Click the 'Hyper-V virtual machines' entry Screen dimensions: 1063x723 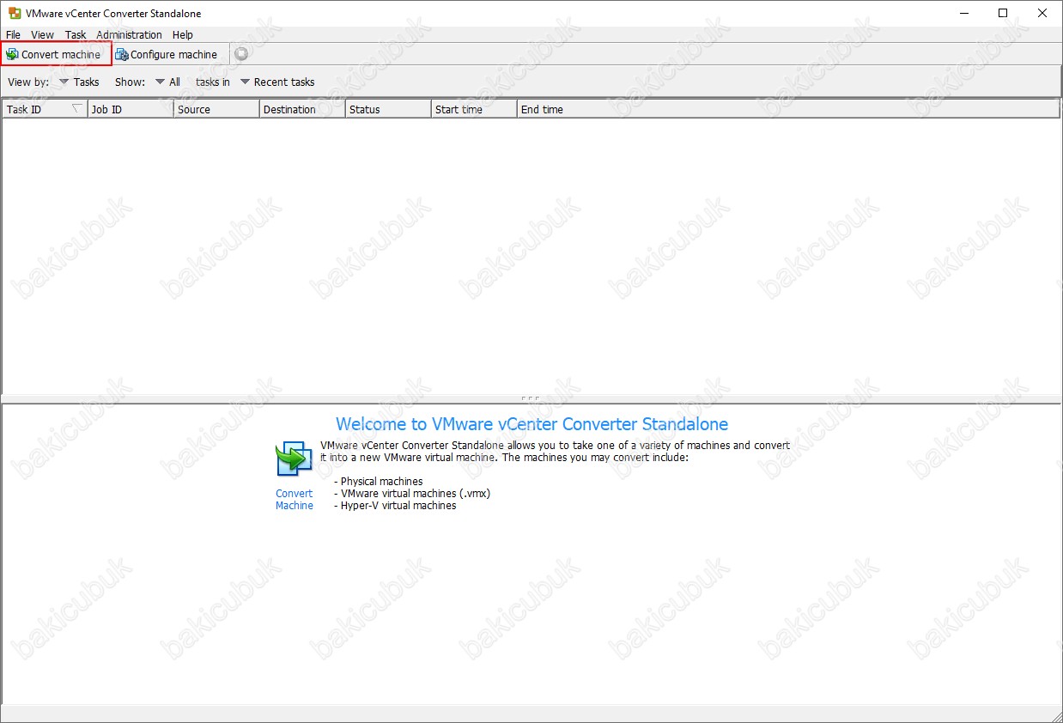tap(398, 506)
